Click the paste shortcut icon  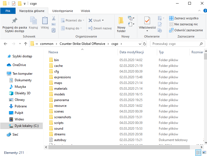point(54,30)
